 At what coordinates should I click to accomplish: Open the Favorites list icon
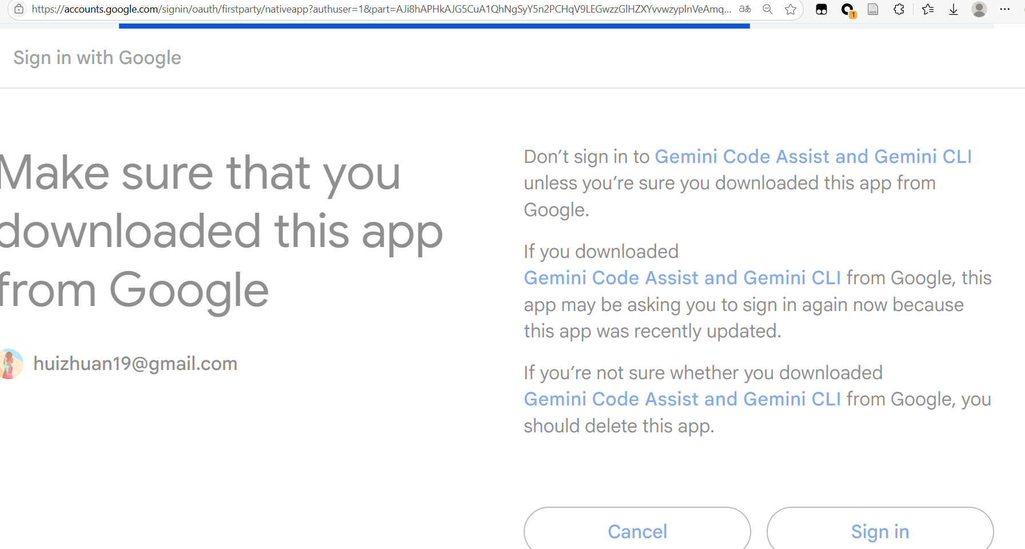(x=927, y=9)
